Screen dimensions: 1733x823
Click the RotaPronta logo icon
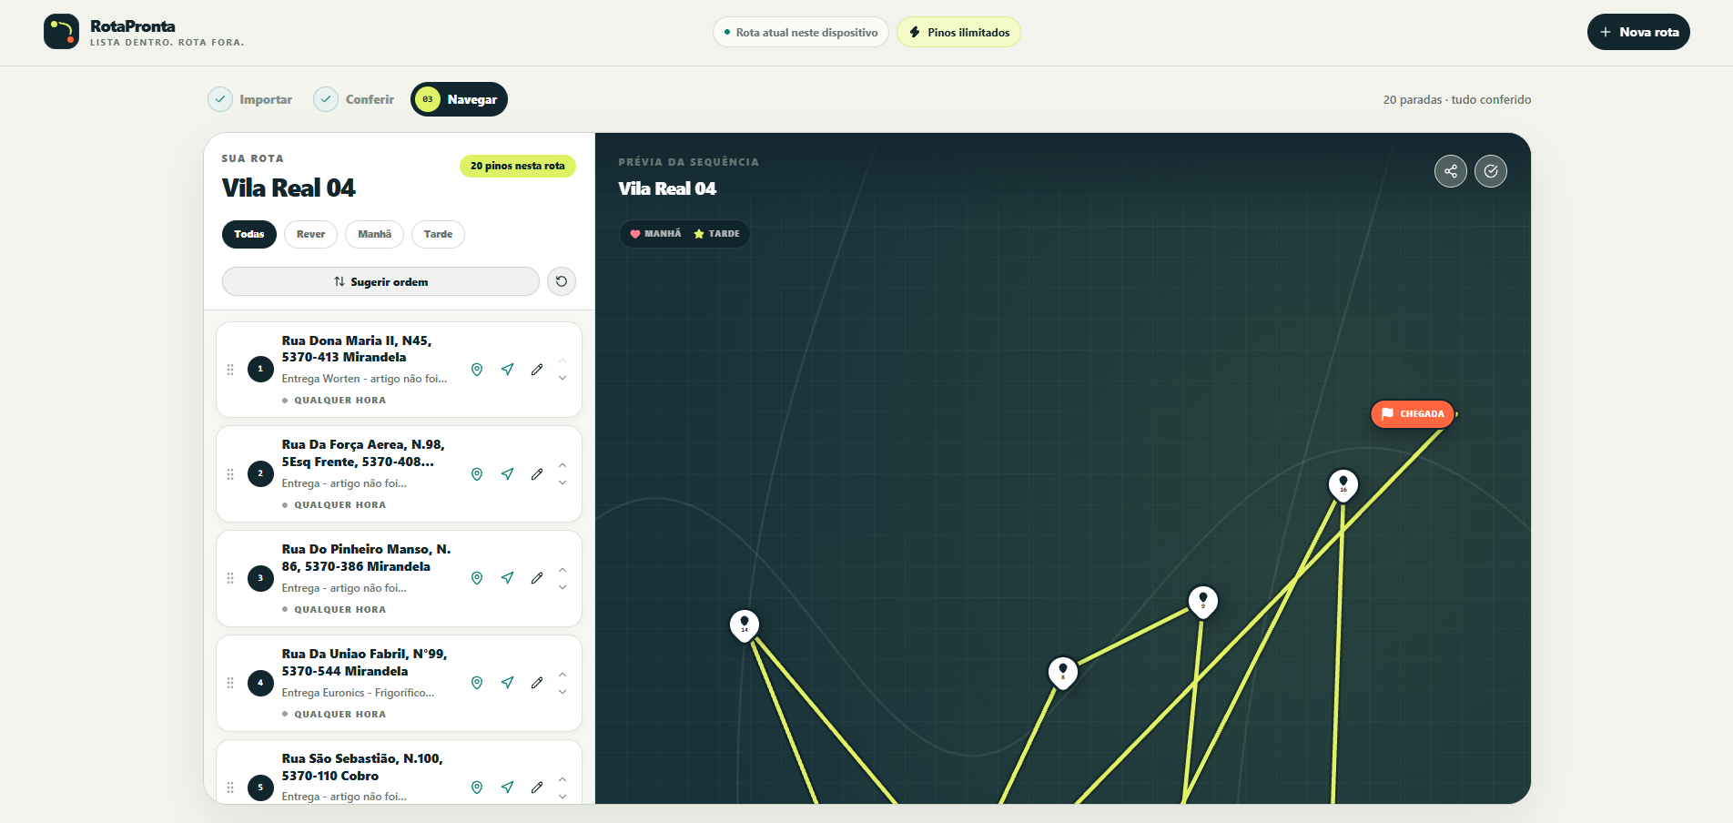tap(61, 32)
